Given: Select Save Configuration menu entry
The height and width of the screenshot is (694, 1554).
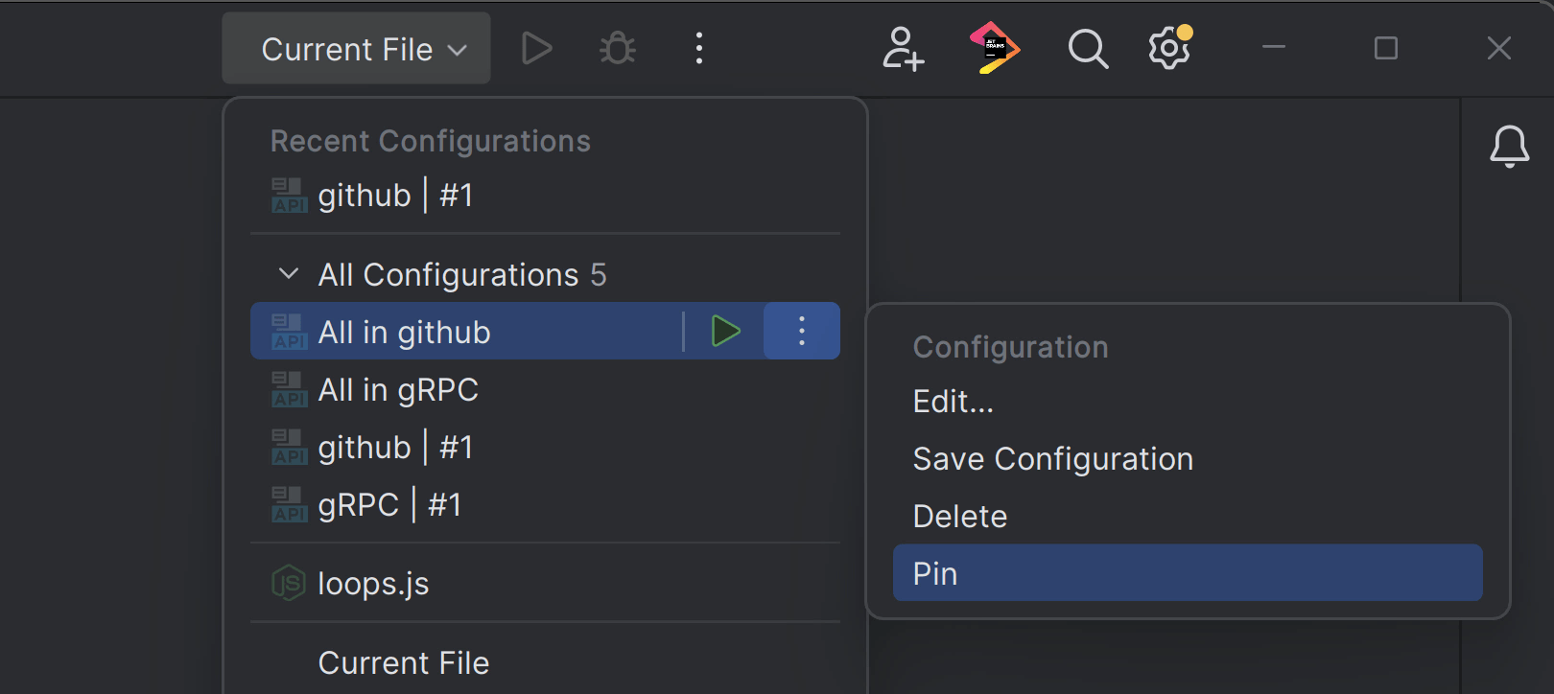Looking at the screenshot, I should point(1052,459).
